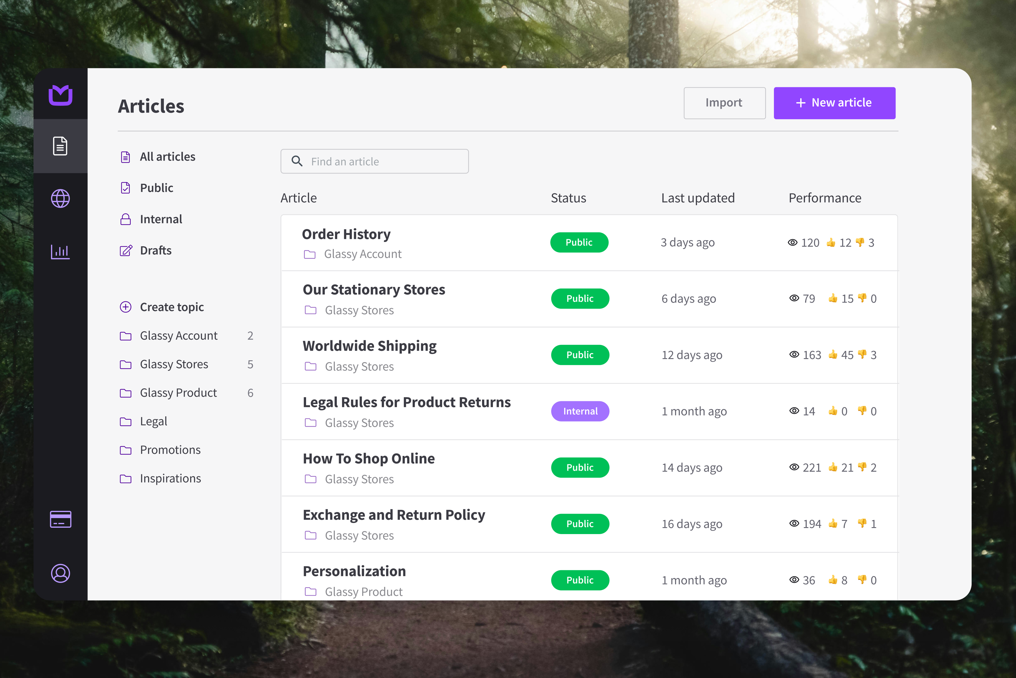
Task: Select the Internal filter
Action: pos(161,219)
